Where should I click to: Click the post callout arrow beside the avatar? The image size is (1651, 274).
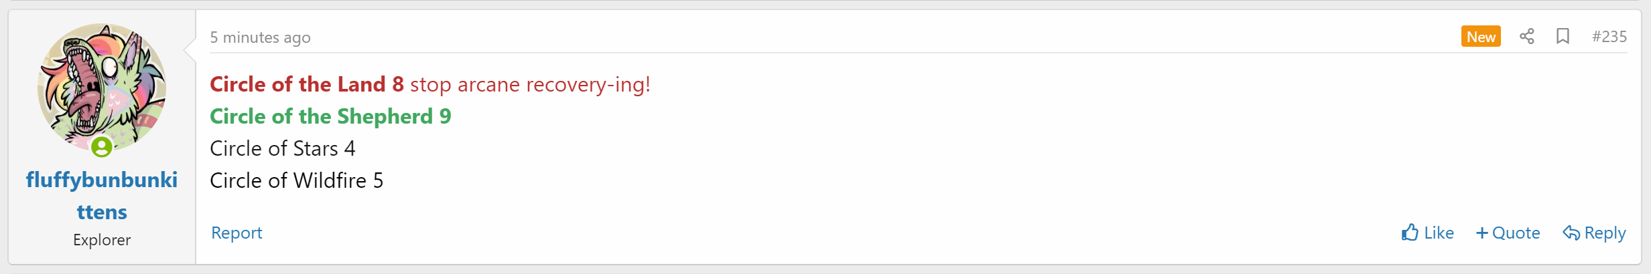click(x=190, y=49)
